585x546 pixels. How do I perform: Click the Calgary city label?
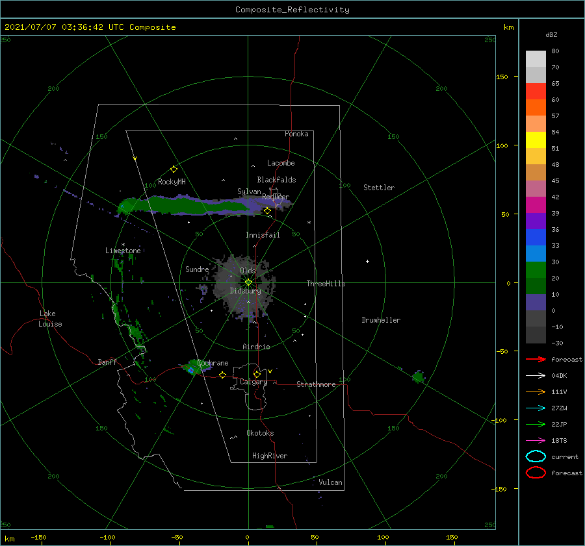(253, 382)
